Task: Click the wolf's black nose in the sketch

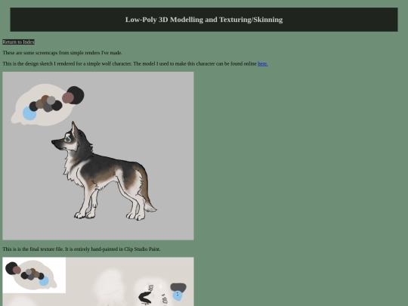Action: [54, 142]
